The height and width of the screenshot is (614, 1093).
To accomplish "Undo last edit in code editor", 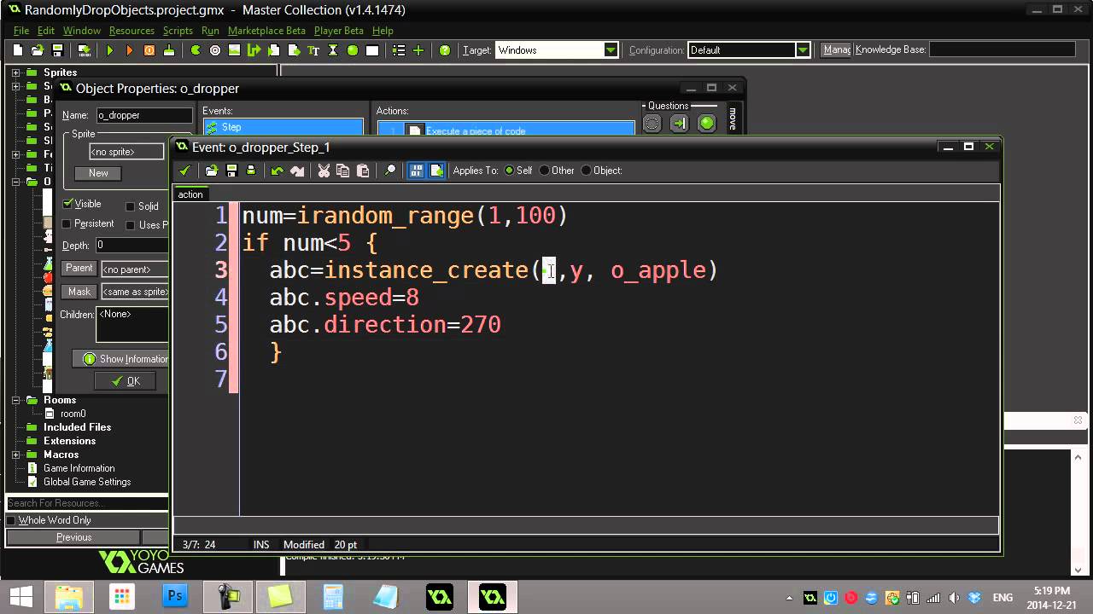I will (278, 171).
